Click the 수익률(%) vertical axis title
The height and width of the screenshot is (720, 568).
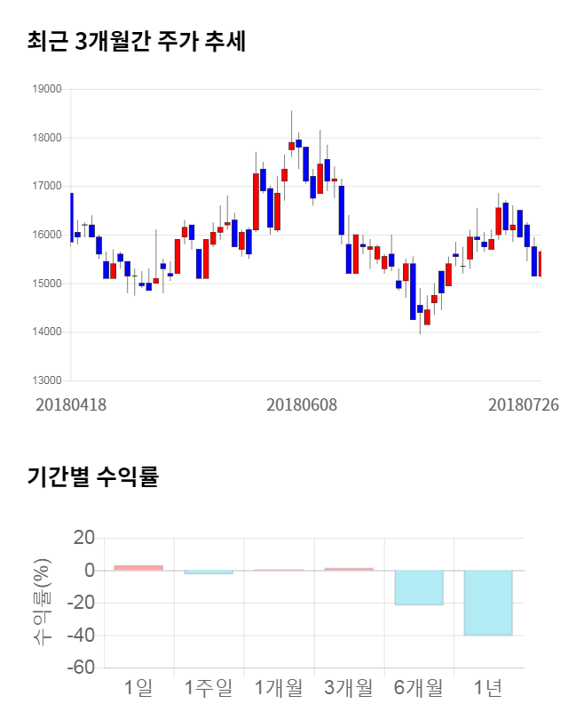(43, 602)
